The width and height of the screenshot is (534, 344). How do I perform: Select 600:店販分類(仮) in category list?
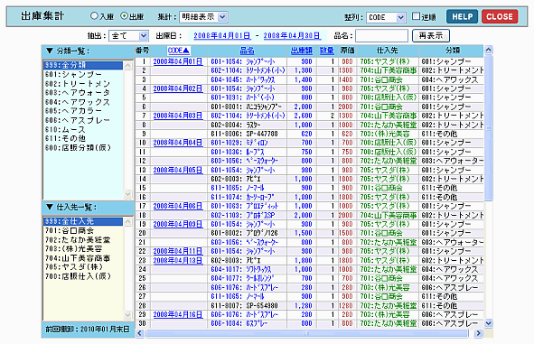tap(83, 148)
